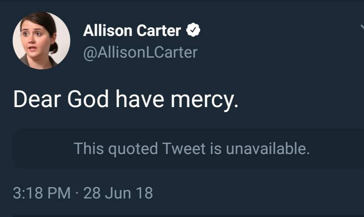Click the Allison Carter display name
This screenshot has height=217, width=364.
pos(132,31)
